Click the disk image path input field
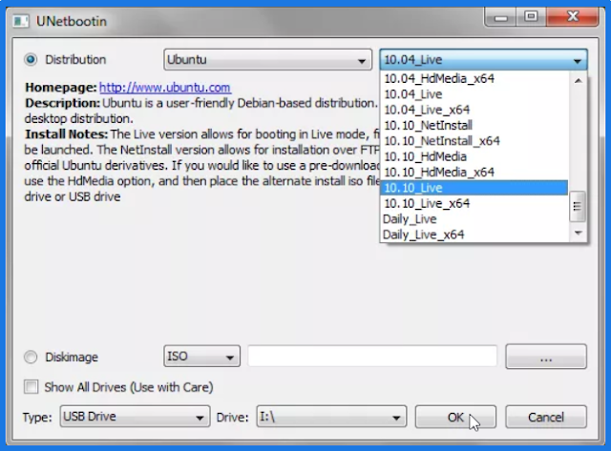The image size is (611, 451). (x=372, y=356)
